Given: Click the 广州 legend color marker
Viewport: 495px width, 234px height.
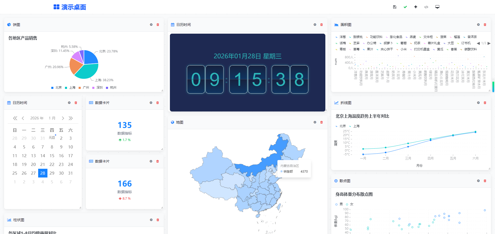Looking at the screenshot, I should (80, 88).
